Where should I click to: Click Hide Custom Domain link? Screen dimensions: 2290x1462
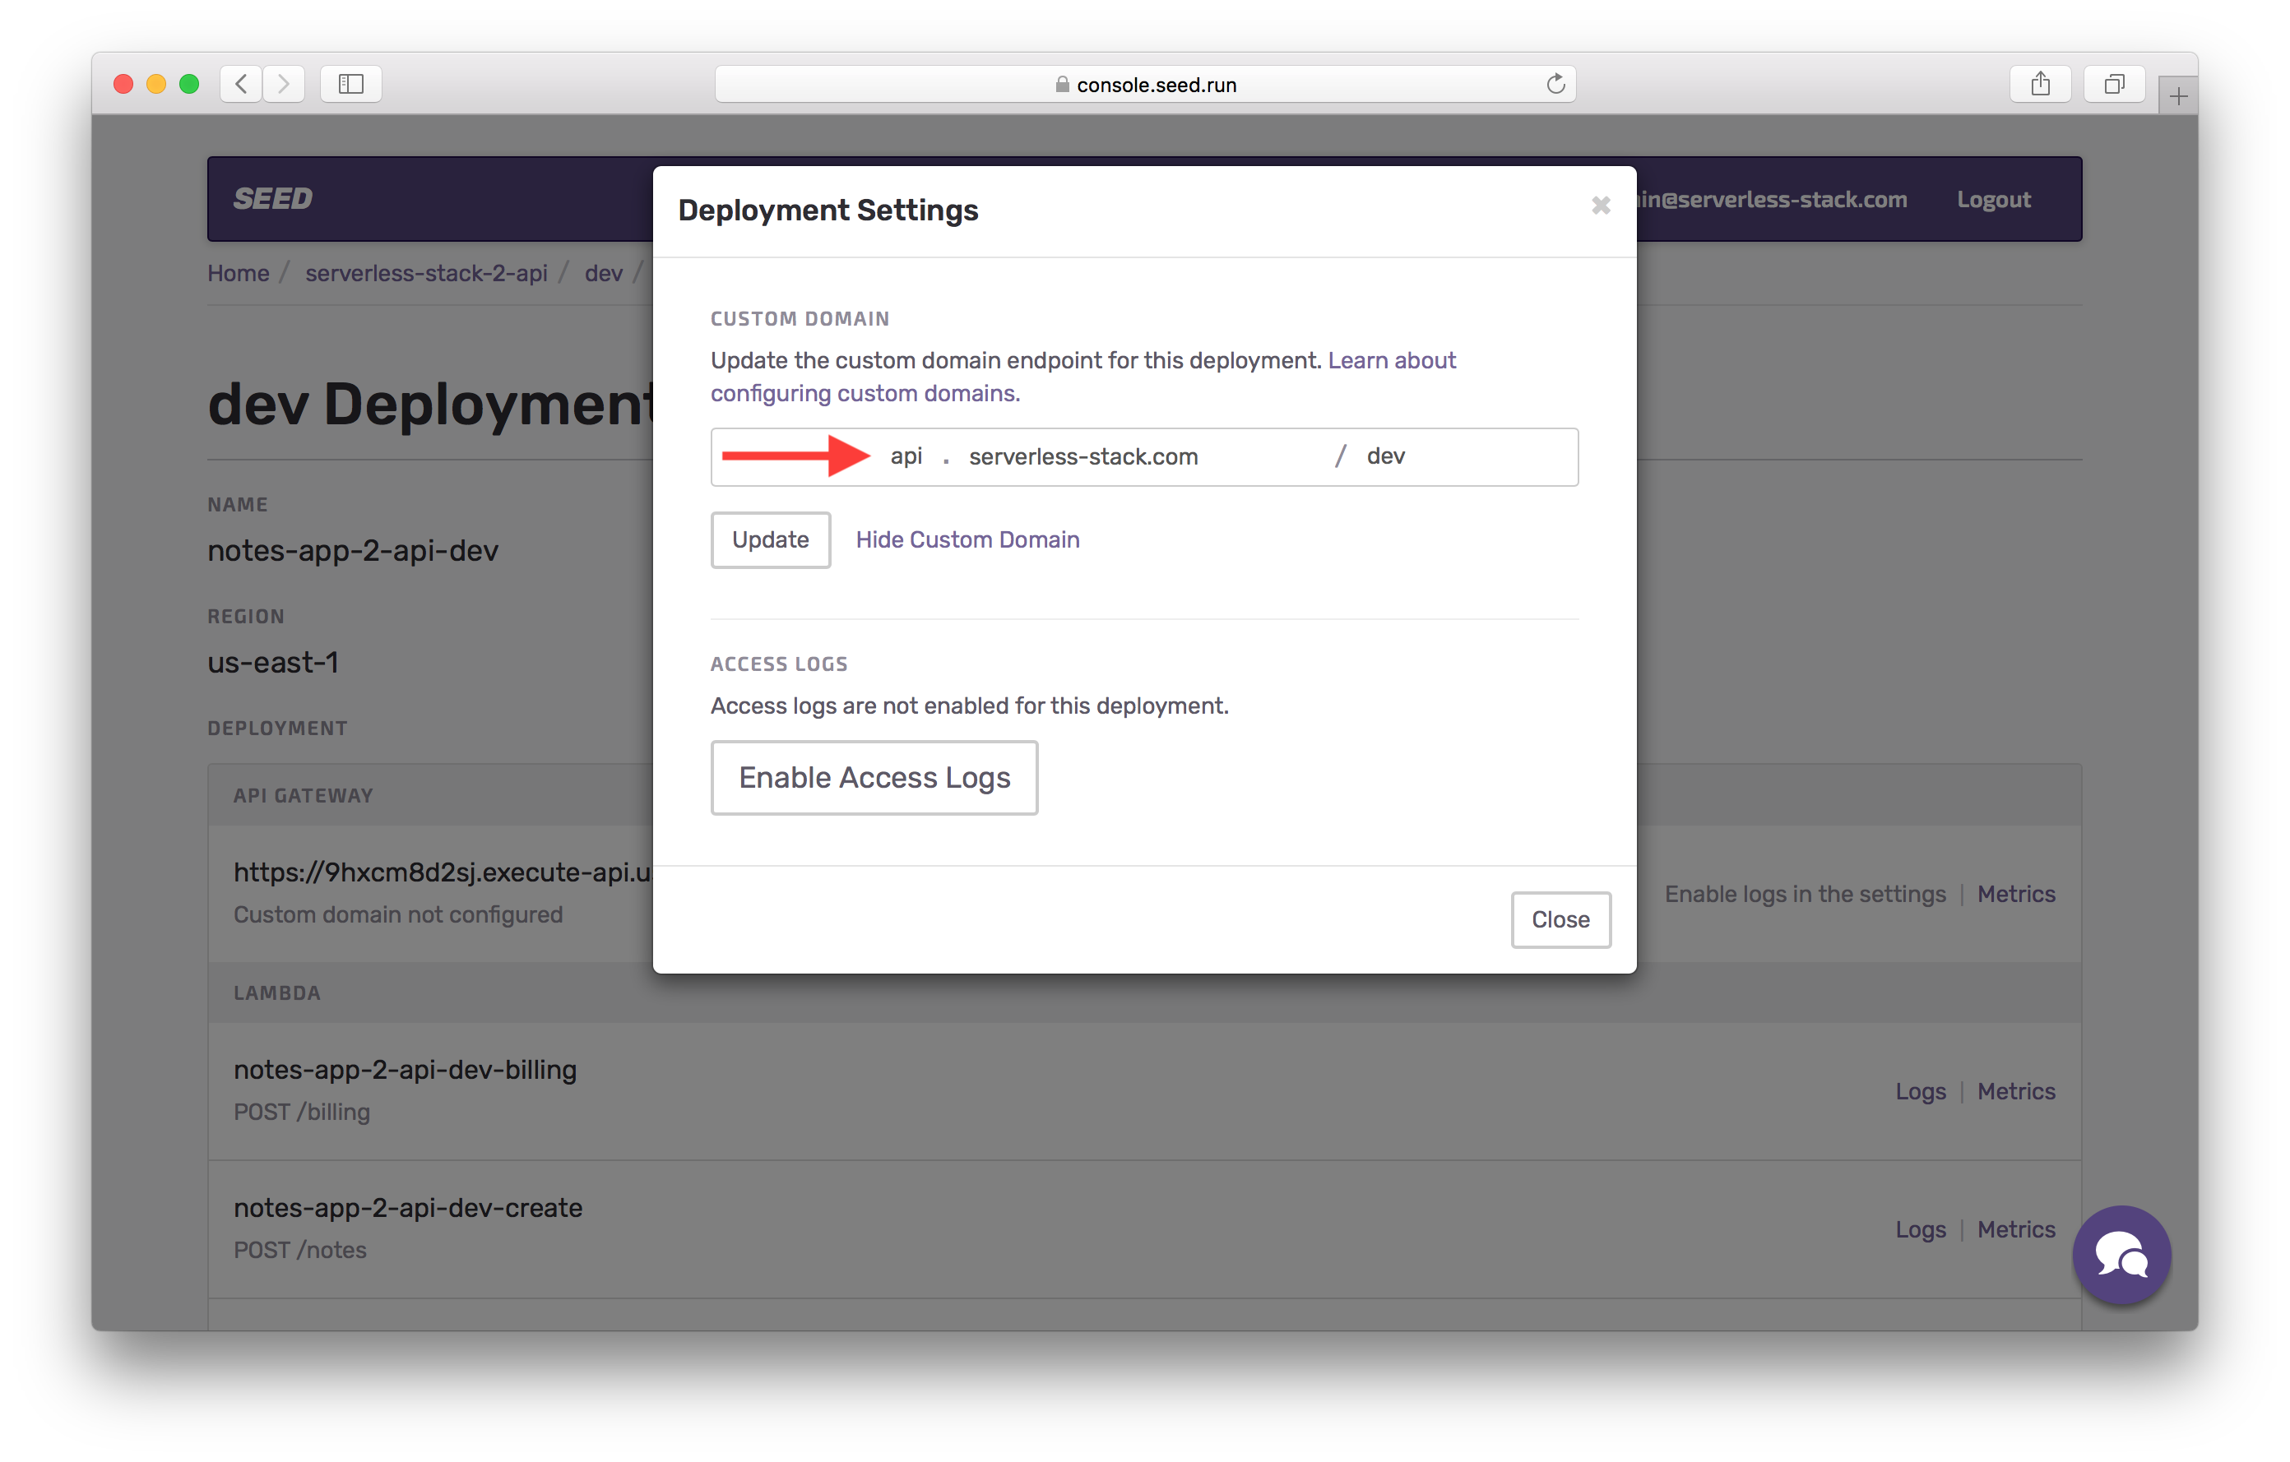click(967, 540)
